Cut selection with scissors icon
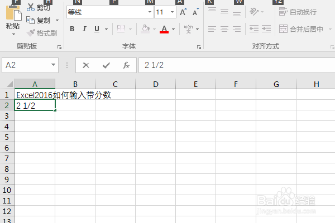Screen dimensions: 335x223 (x=38, y=8)
